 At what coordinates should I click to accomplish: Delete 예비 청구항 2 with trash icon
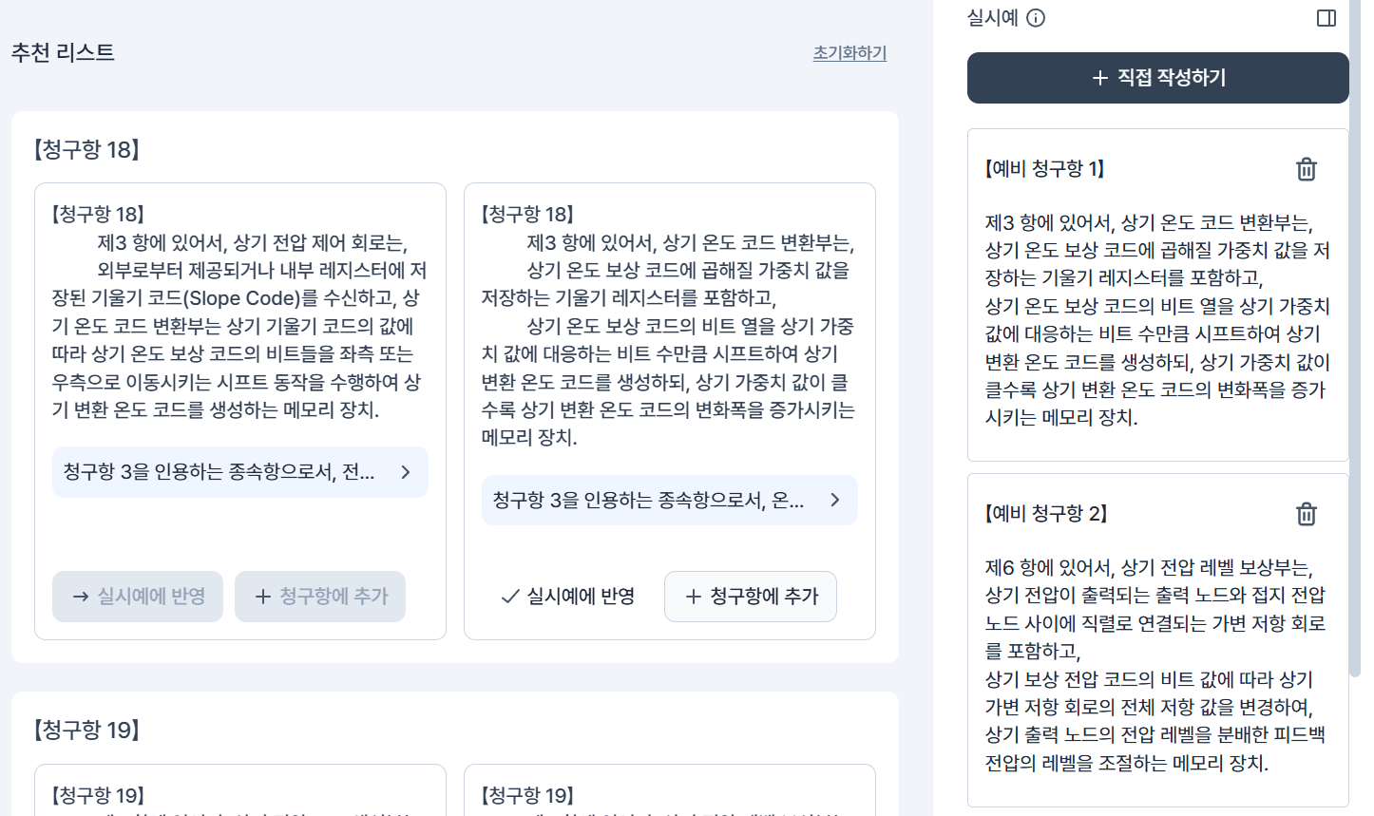(1307, 514)
